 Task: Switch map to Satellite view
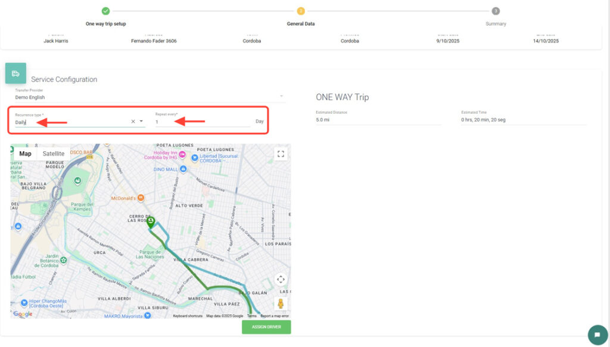54,154
